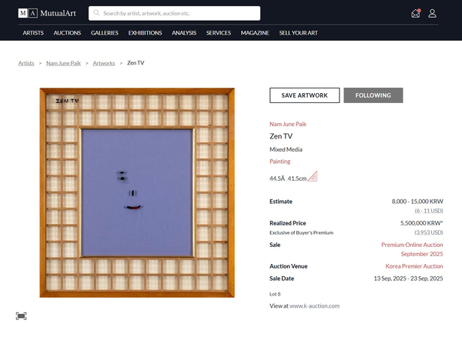The height and width of the screenshot is (337, 462).
Task: Toggle the Following button
Action: pos(373,95)
